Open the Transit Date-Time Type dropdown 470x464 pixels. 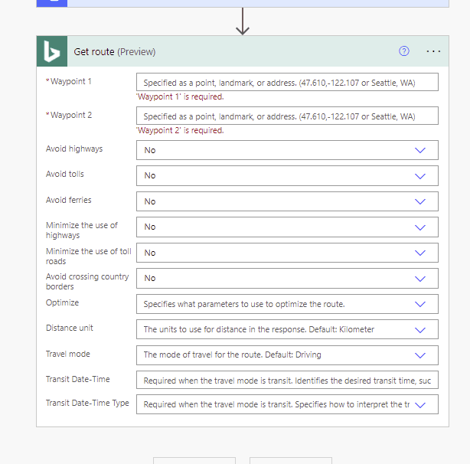point(287,404)
